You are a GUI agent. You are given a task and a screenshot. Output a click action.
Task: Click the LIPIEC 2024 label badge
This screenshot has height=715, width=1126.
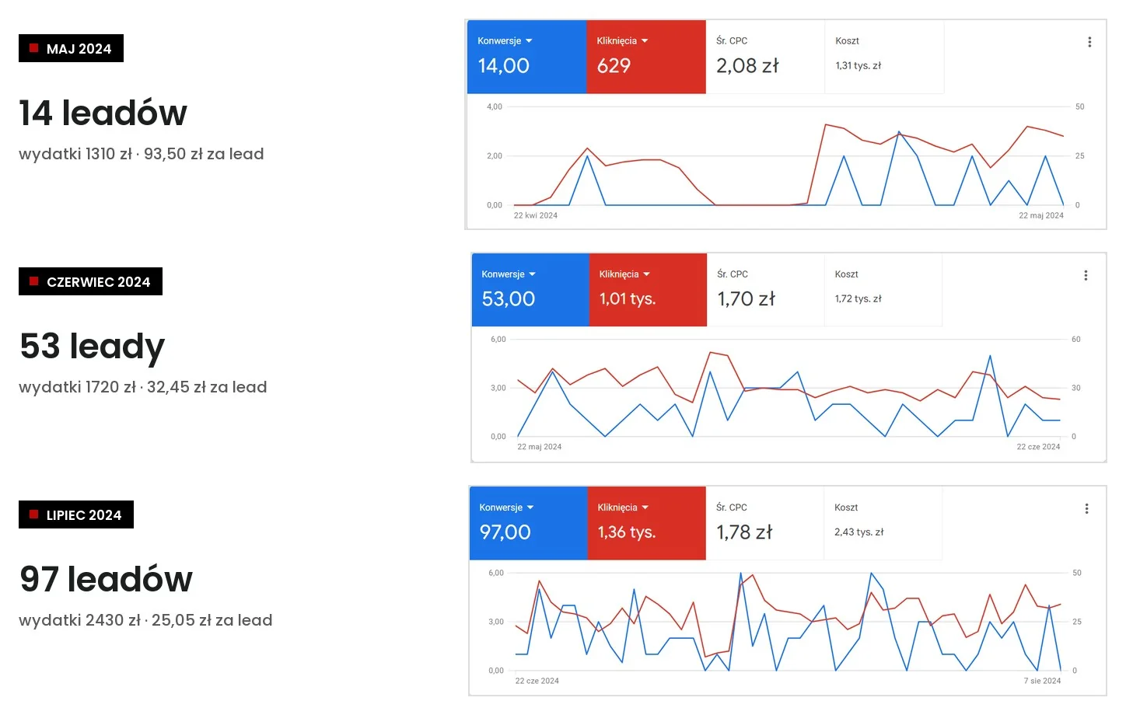pyautogui.click(x=76, y=514)
